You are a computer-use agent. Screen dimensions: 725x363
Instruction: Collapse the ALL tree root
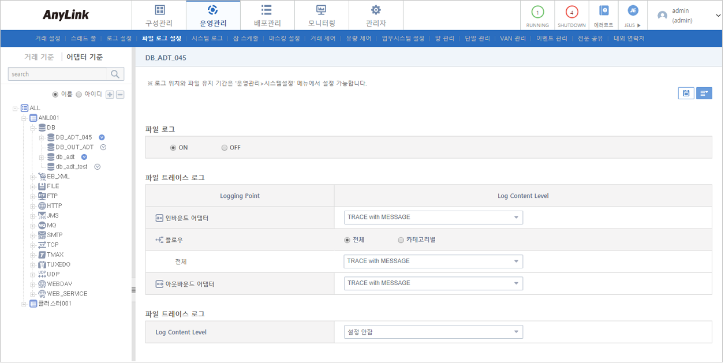pyautogui.click(x=15, y=108)
